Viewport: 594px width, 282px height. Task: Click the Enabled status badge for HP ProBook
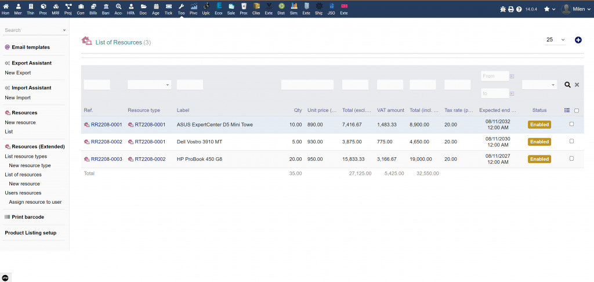pyautogui.click(x=539, y=159)
